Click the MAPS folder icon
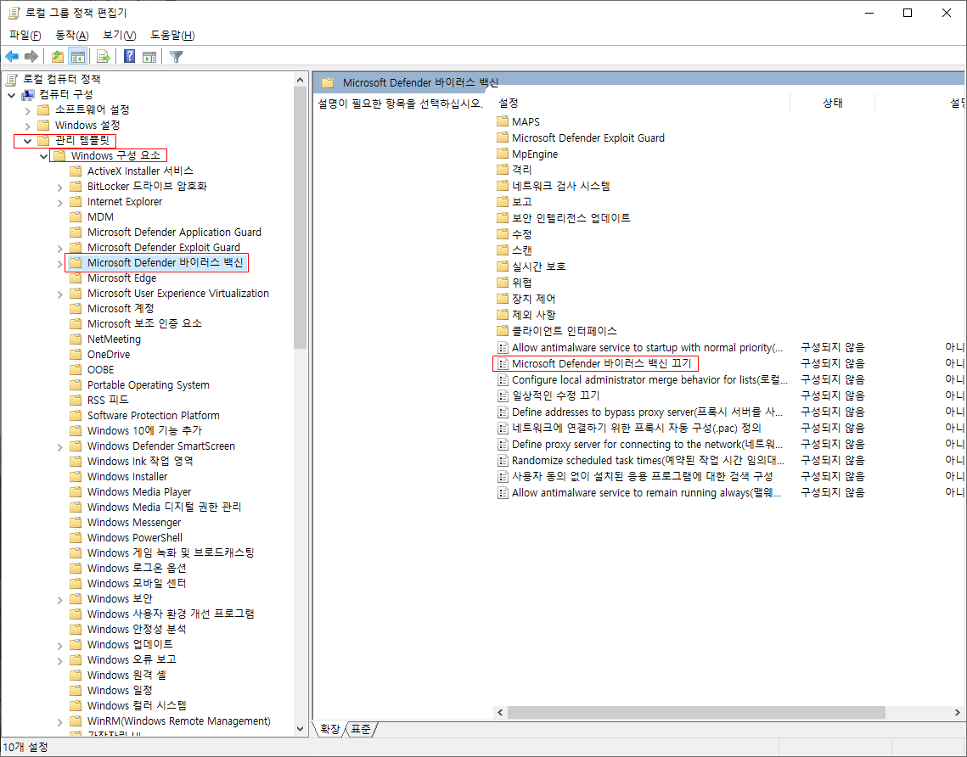 503,121
